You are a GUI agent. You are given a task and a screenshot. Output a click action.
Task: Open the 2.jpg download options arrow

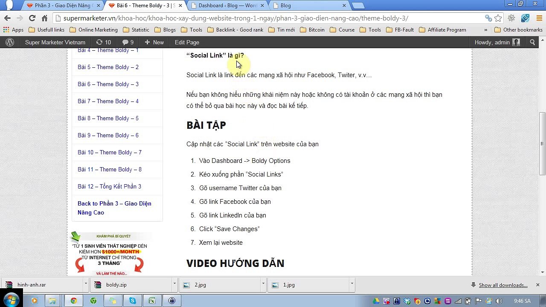pos(263,284)
